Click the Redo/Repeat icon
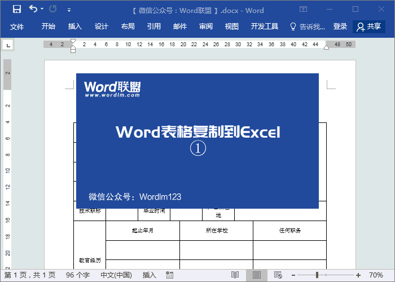Image resolution: width=395 pixels, height=282 pixels. [53, 9]
